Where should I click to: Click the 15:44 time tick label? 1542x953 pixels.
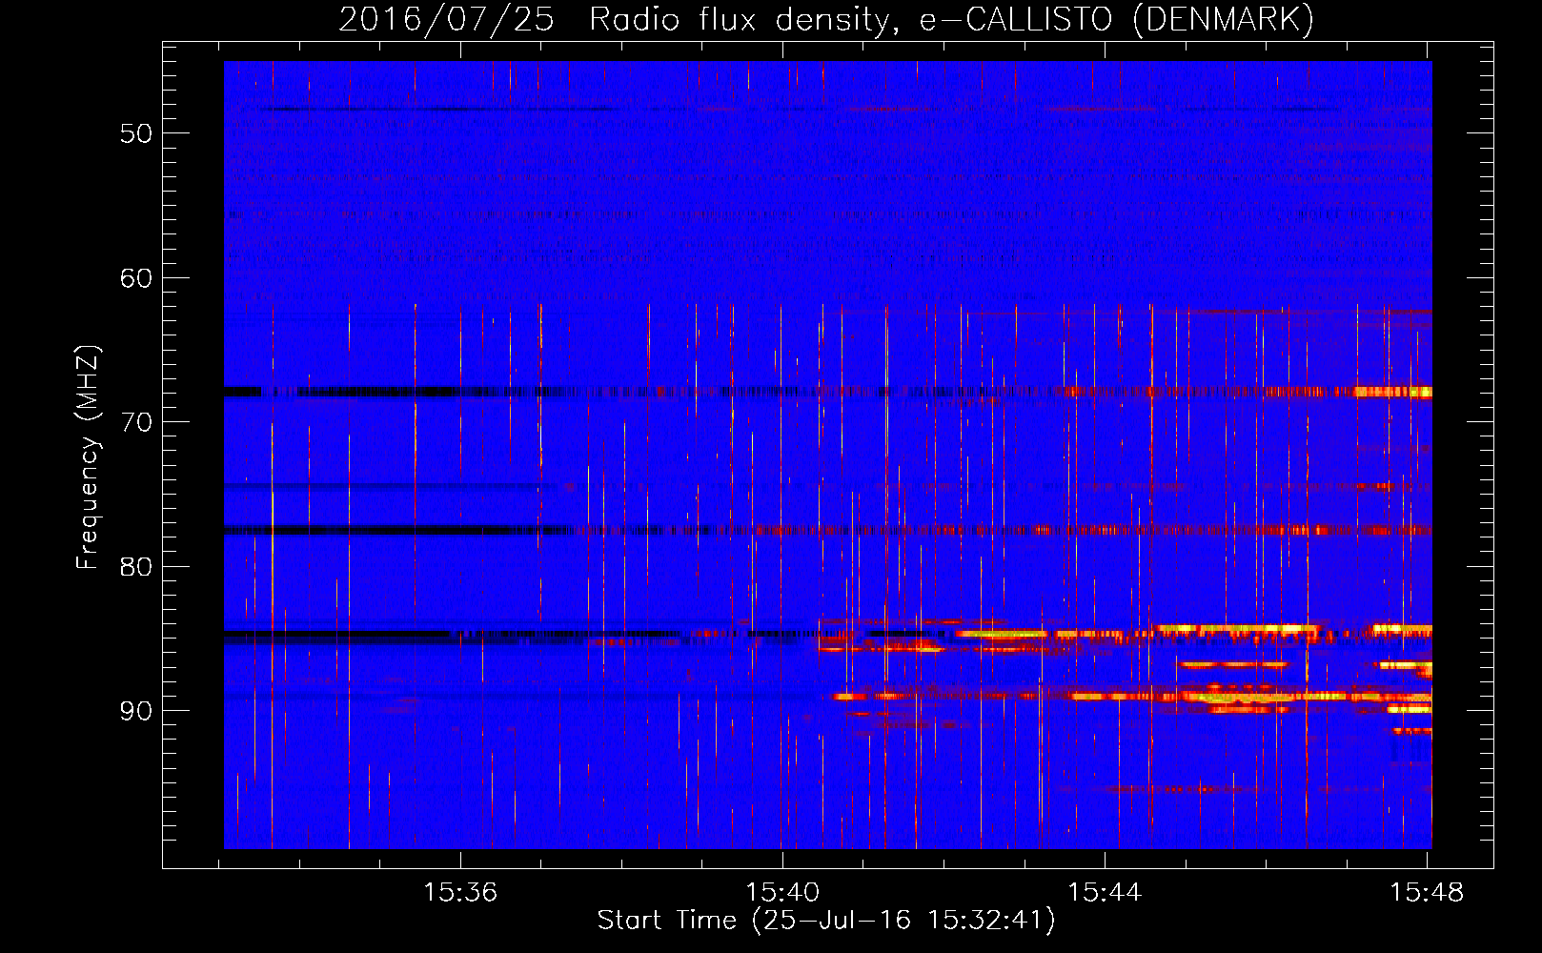tap(1105, 893)
